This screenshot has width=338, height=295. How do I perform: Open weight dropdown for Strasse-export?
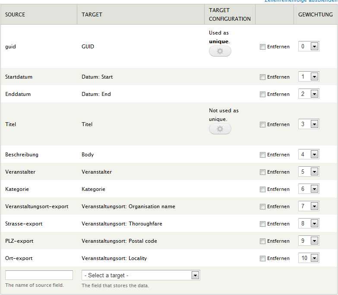(x=309, y=224)
